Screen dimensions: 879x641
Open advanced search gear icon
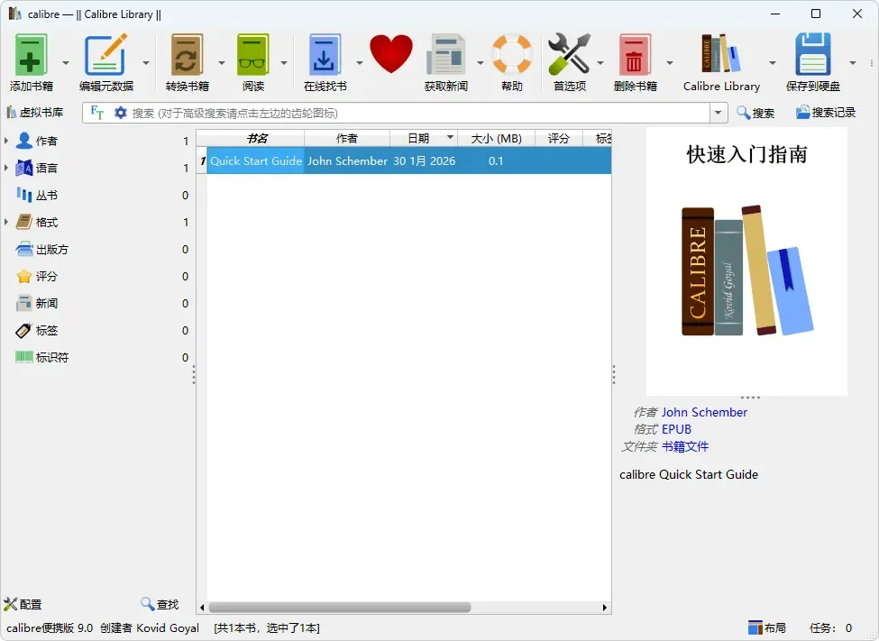pyautogui.click(x=121, y=113)
